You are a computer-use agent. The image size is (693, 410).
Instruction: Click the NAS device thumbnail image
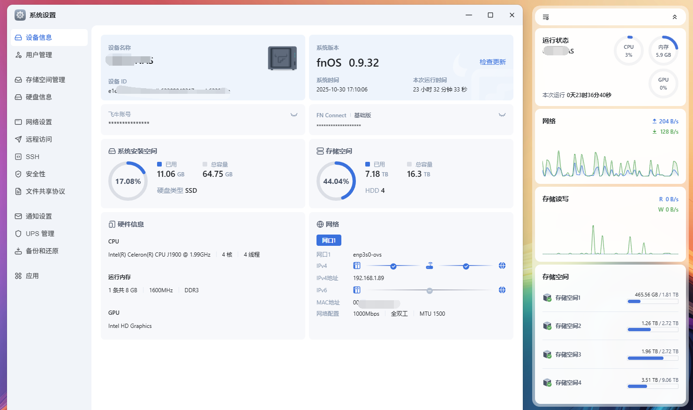[282, 59]
